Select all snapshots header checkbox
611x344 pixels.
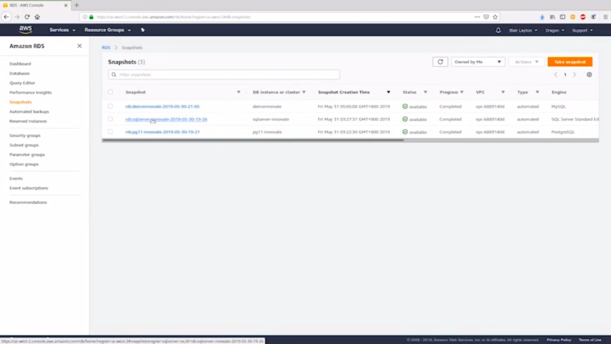(x=110, y=92)
